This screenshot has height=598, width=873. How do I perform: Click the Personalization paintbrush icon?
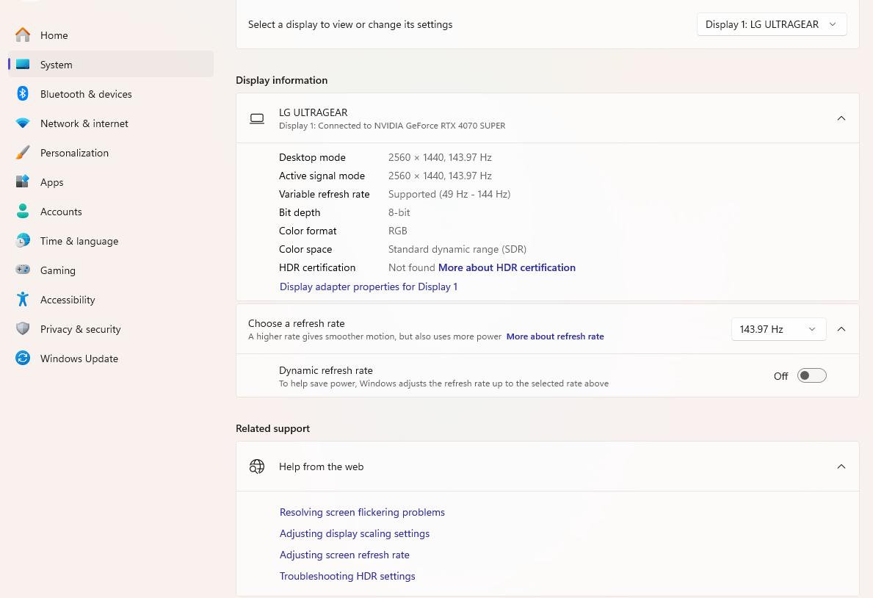(23, 153)
